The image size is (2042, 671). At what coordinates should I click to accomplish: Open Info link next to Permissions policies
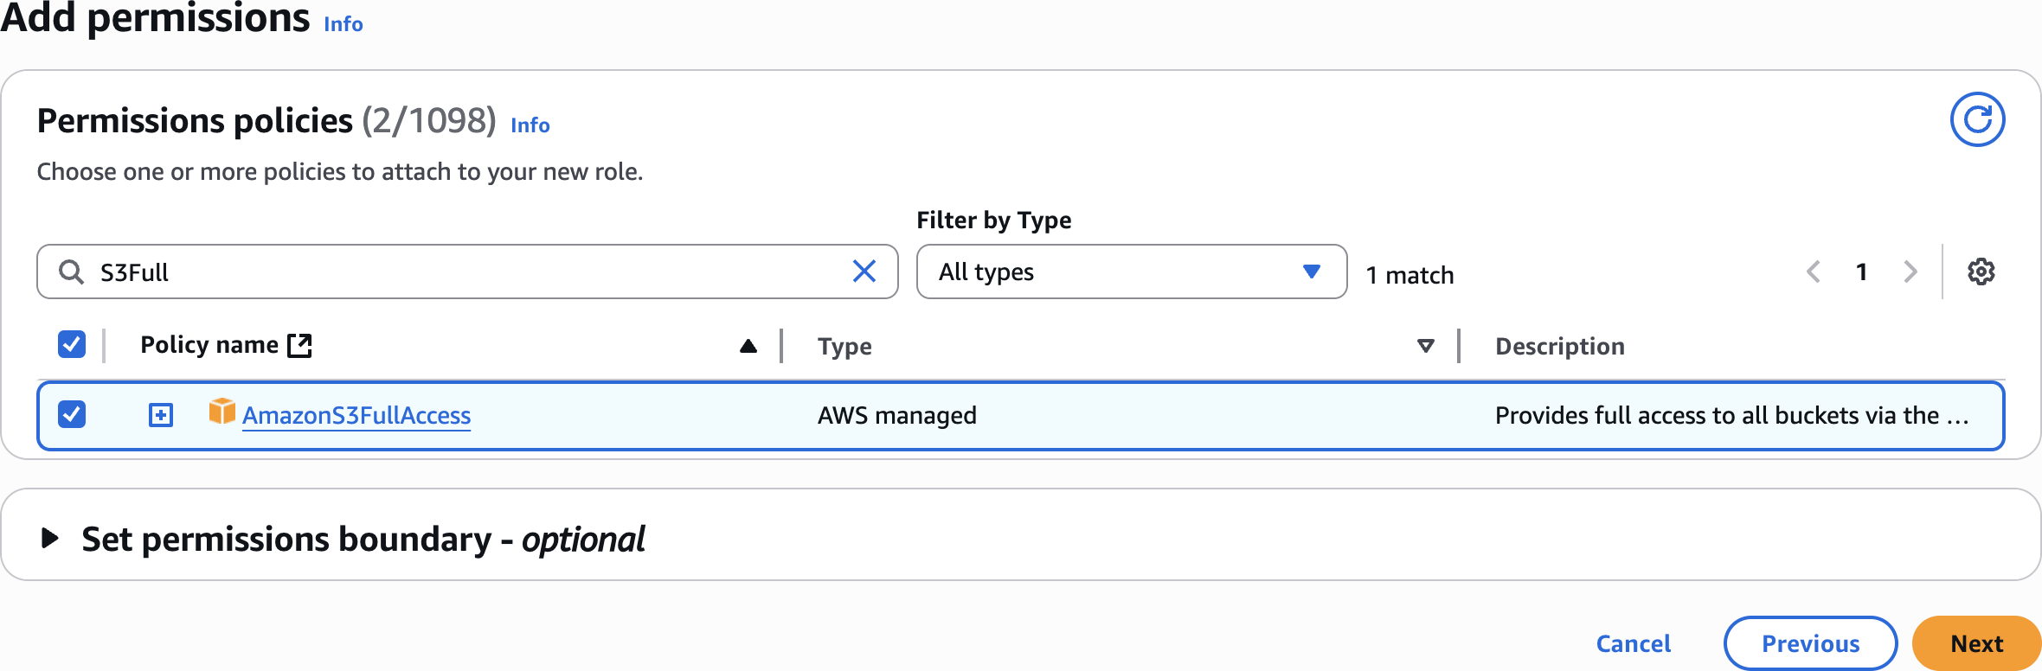pyautogui.click(x=530, y=125)
